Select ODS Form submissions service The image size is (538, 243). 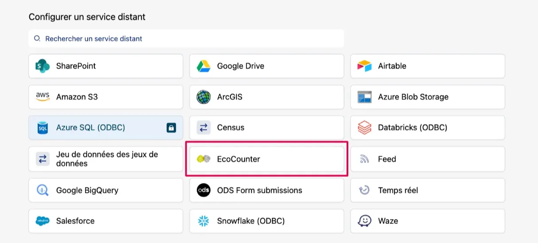[267, 190]
